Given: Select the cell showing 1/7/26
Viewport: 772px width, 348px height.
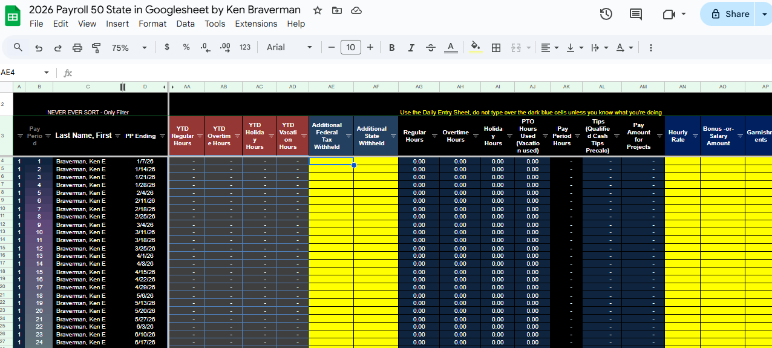Looking at the screenshot, I should [x=145, y=162].
